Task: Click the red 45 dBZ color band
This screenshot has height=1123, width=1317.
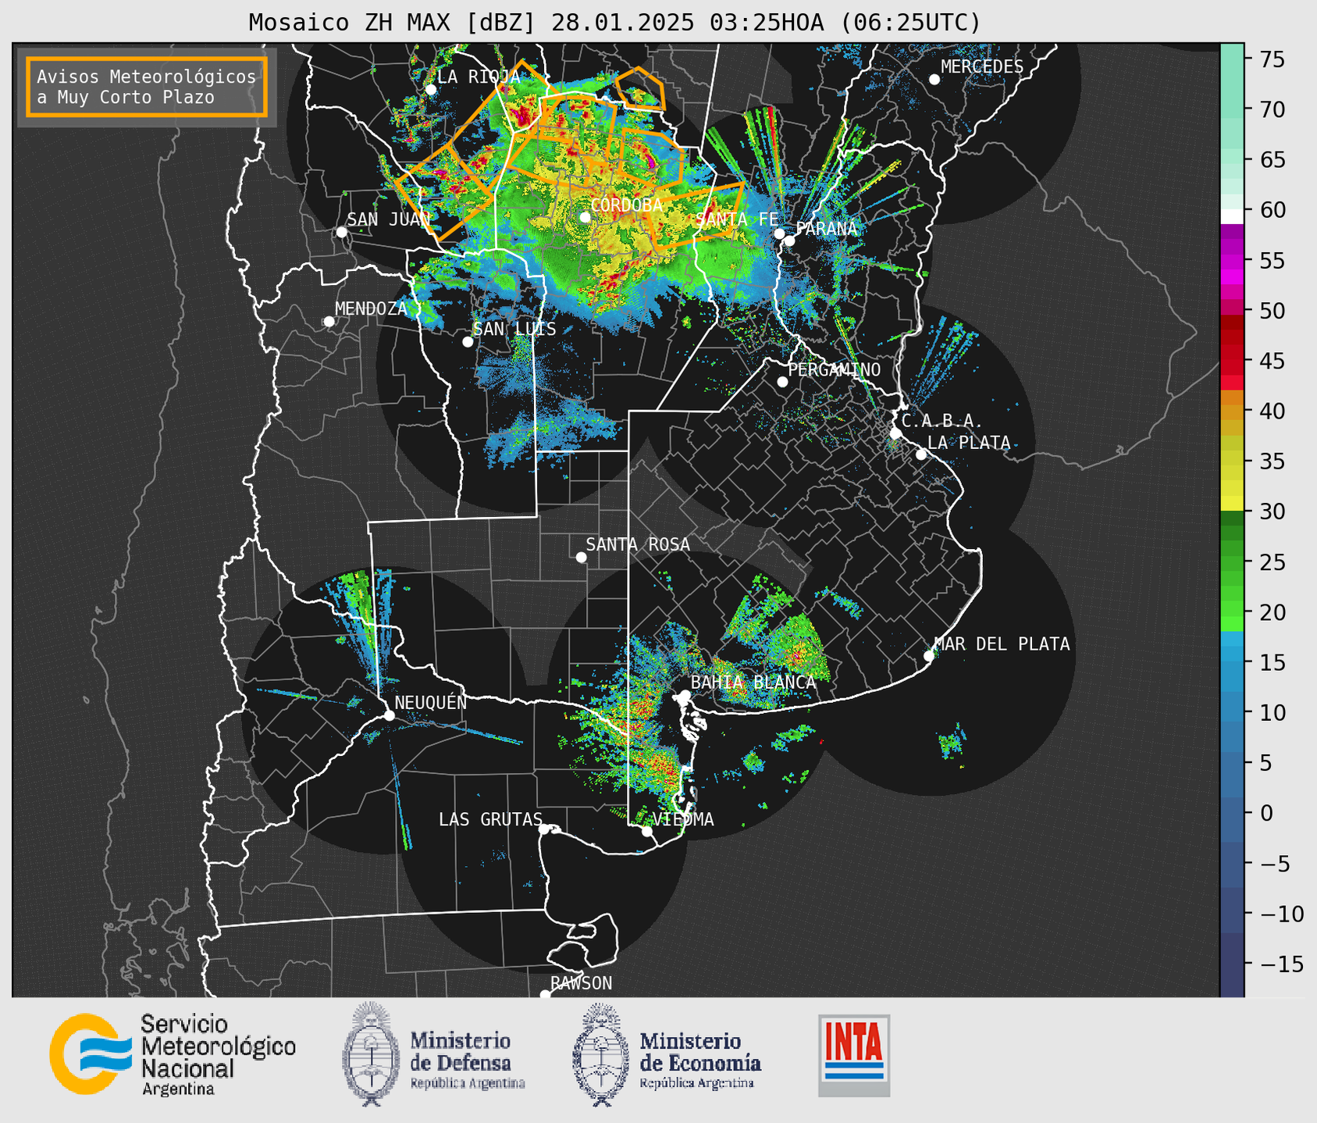Action: click(x=1232, y=359)
